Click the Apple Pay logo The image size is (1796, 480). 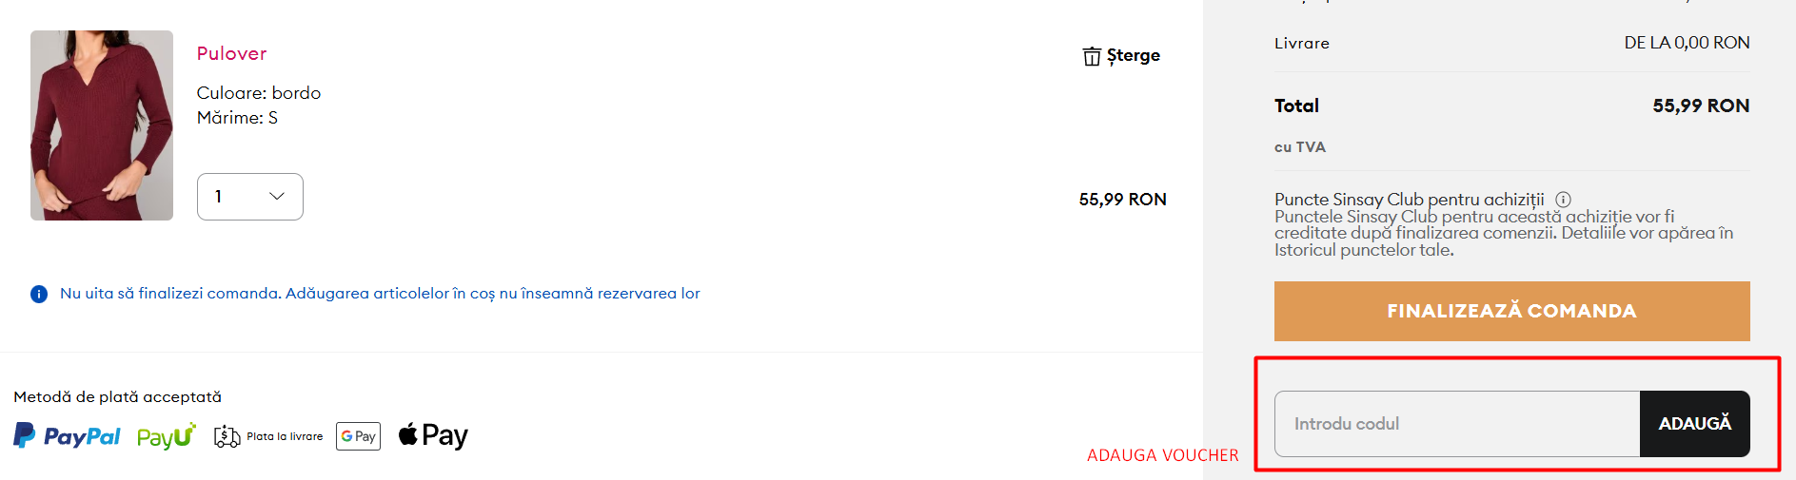tap(433, 435)
